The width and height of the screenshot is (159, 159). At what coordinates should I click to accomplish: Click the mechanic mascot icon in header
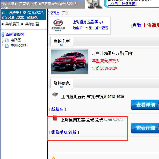pyautogui.click(x=94, y=4)
